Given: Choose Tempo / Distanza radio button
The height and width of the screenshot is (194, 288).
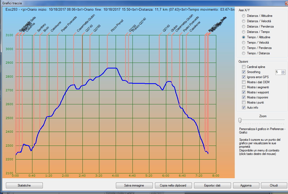Looking at the screenshot, I should click(x=243, y=53).
